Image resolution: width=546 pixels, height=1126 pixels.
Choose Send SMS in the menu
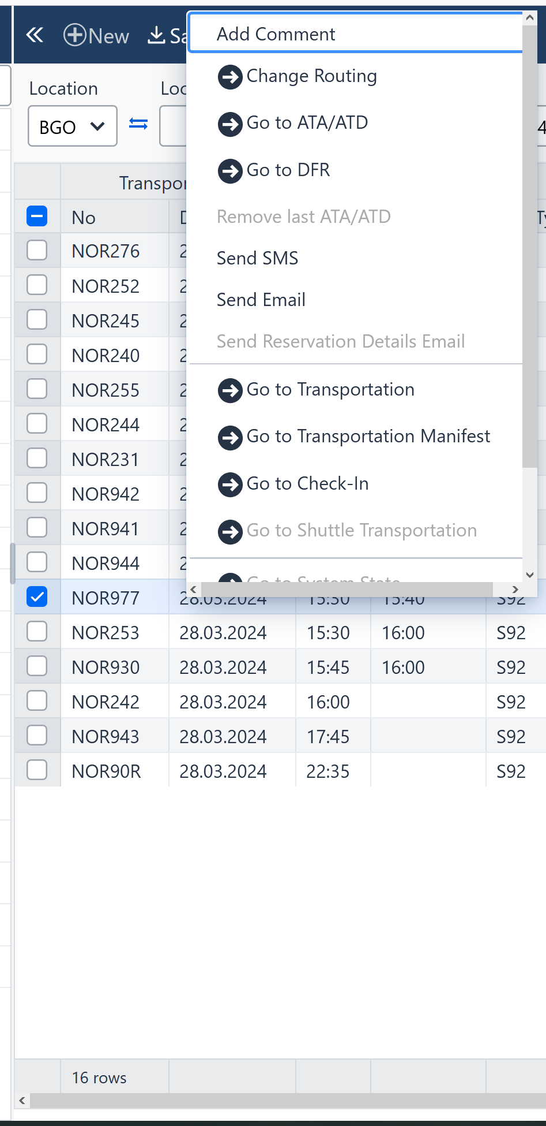(257, 258)
